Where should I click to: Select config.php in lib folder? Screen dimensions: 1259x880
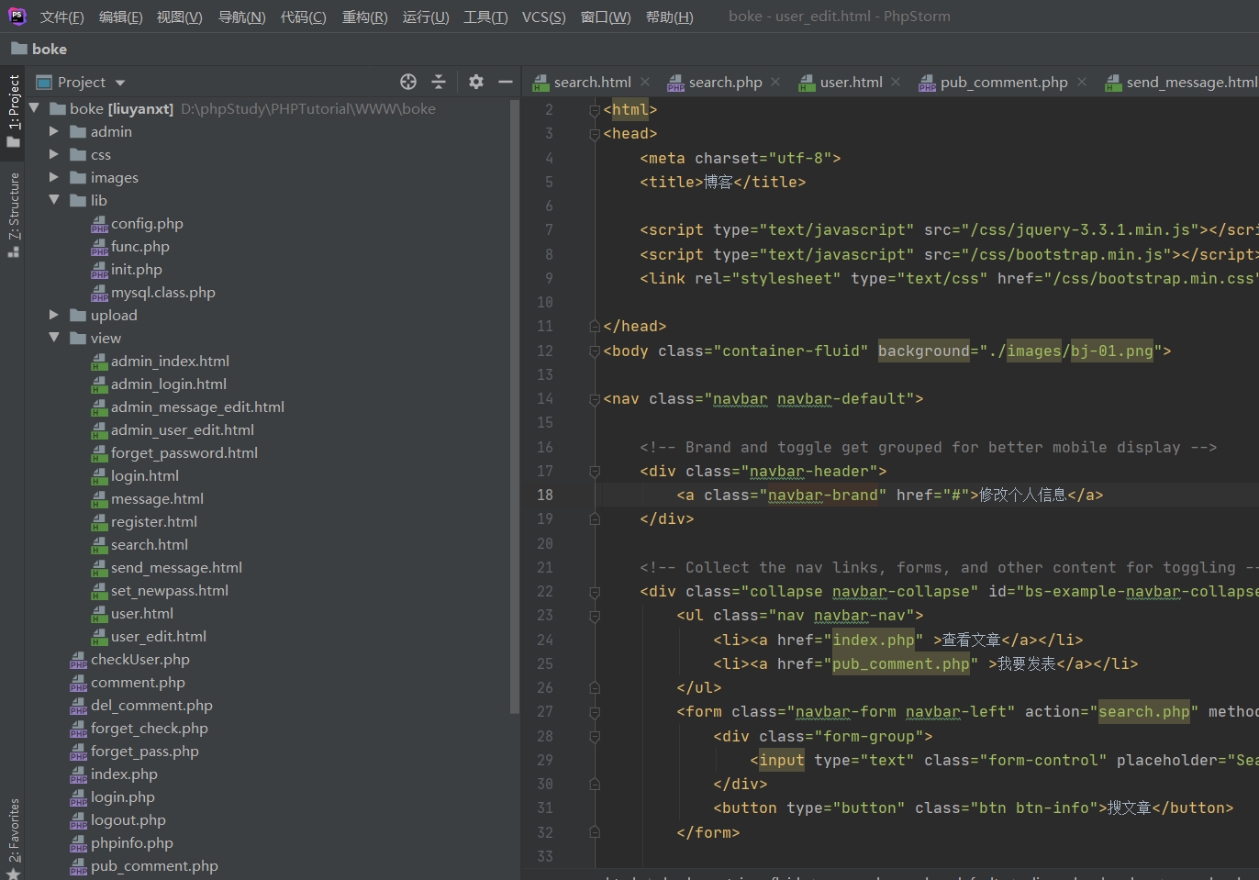click(x=147, y=223)
